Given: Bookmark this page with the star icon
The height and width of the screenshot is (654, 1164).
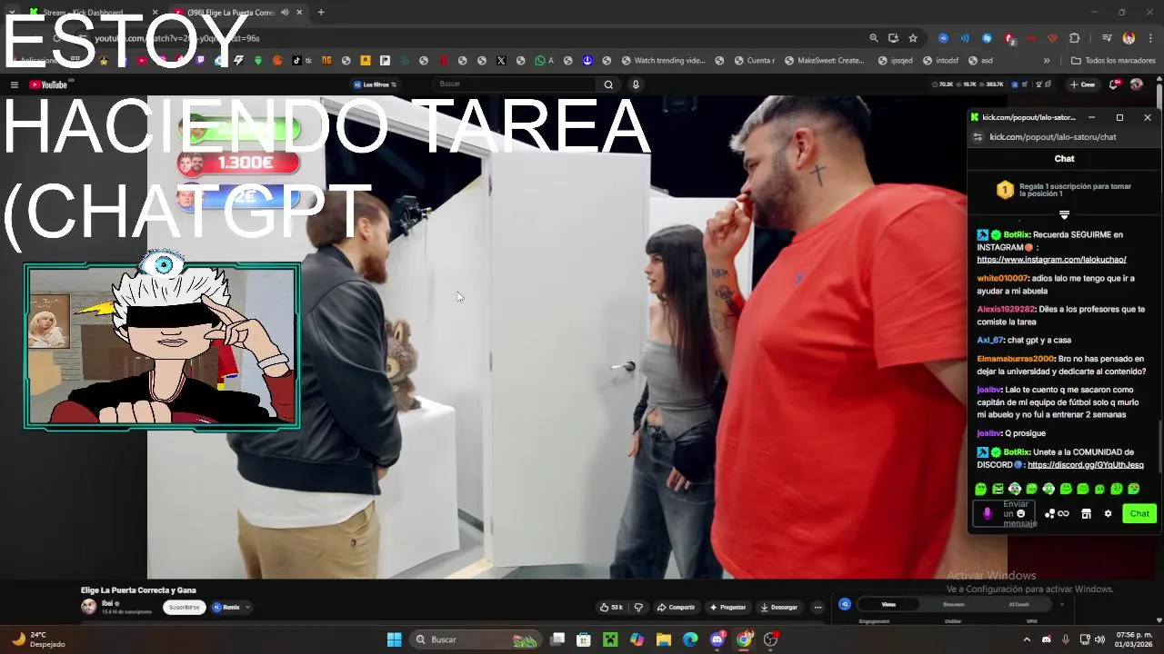Looking at the screenshot, I should point(913,38).
